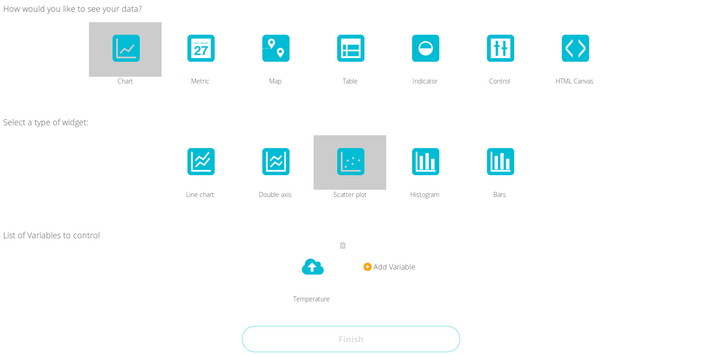Select the Metric widget icon

pos(201,48)
